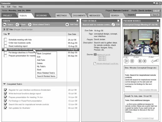Click the My Todo's round icon

[x=5, y=25]
